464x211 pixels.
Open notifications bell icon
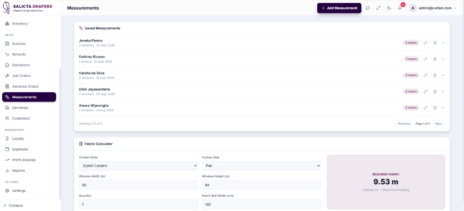tap(399, 8)
